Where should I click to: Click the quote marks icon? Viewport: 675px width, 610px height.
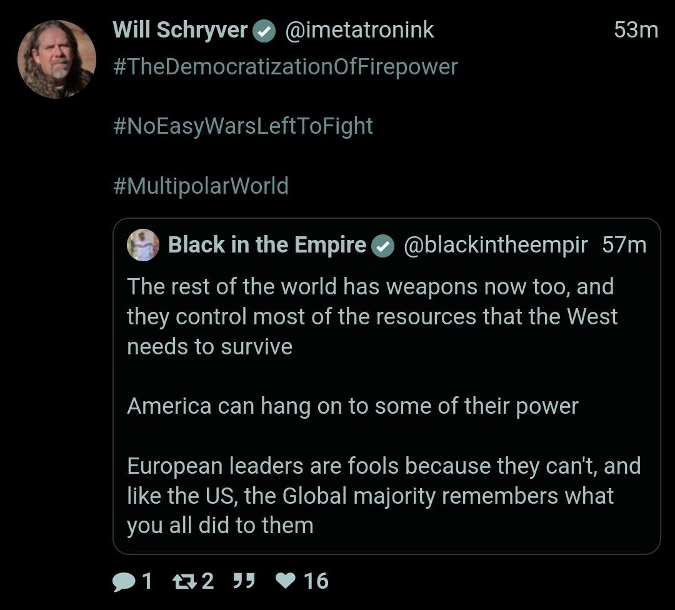[243, 582]
